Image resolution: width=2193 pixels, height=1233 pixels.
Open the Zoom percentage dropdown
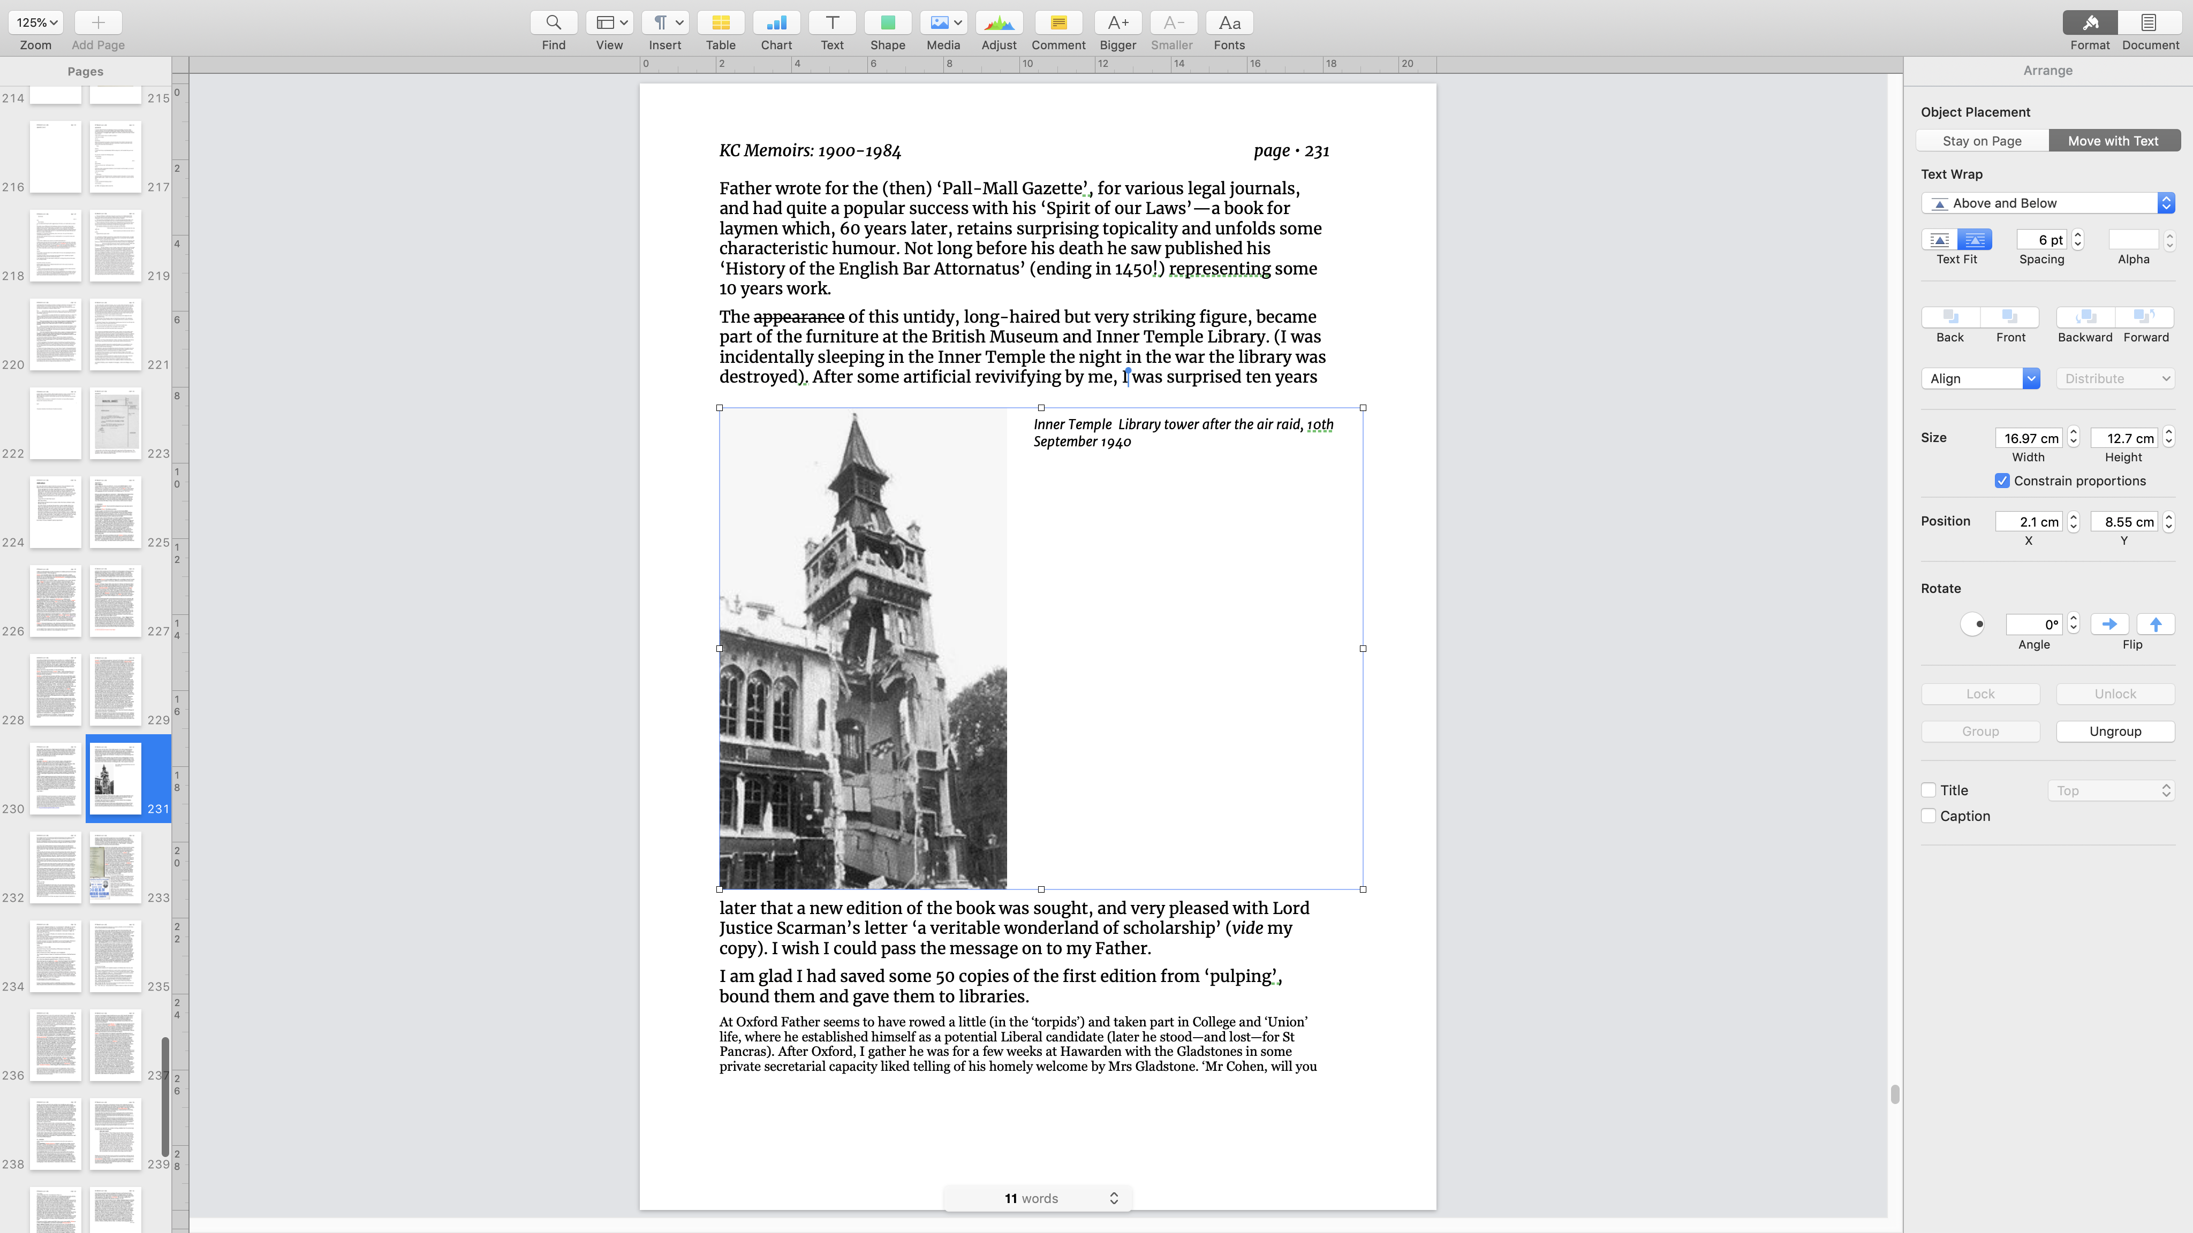[x=36, y=23]
